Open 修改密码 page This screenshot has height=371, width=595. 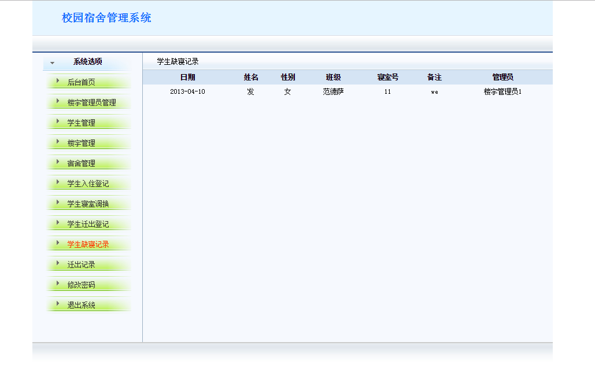pos(81,285)
